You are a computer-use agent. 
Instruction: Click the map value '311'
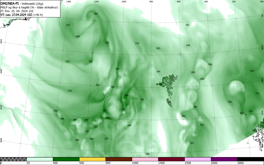91,61
